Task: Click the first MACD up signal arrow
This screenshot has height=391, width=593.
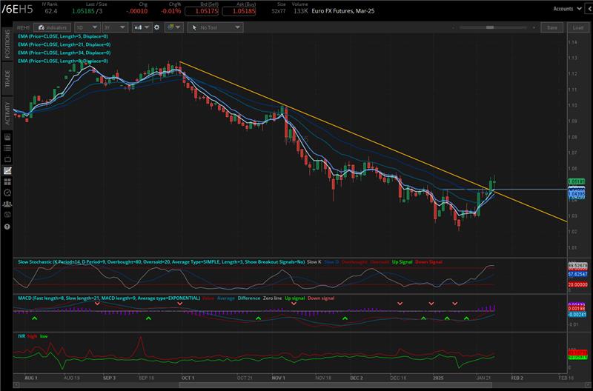Action: tap(35, 319)
